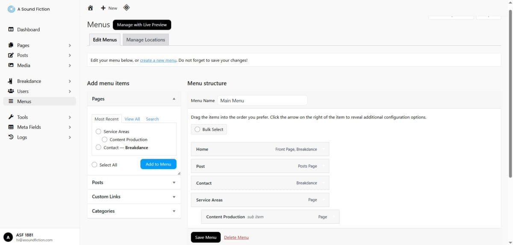The height and width of the screenshot is (245, 513).
Task: Click the Meta Fields table icon
Action: 11,127
